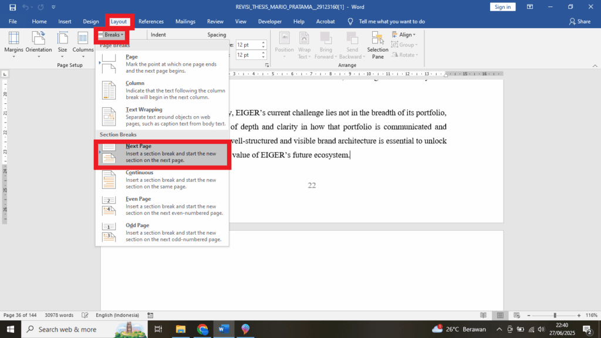
Task: Switch to the View tab
Action: (241, 22)
